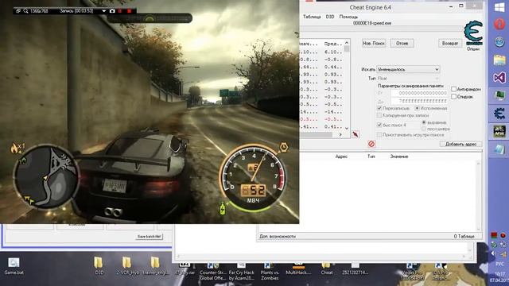
Task: Click the results list scroll-down arrow
Action: 347,128
